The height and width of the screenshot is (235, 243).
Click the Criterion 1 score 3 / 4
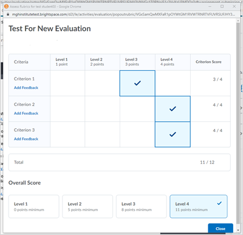tap(217, 79)
